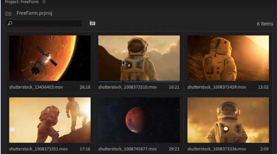
Task: Select the red planet Mars thumbnail
Action: tap(139, 120)
